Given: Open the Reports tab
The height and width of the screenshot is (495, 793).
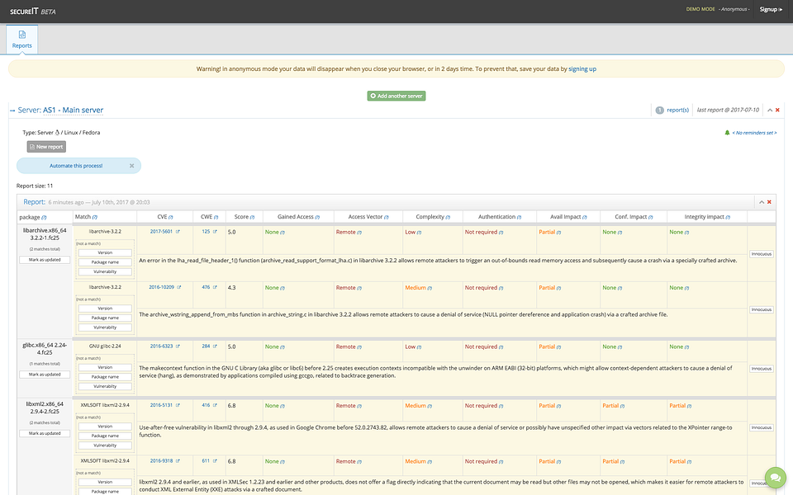Looking at the screenshot, I should (21, 39).
